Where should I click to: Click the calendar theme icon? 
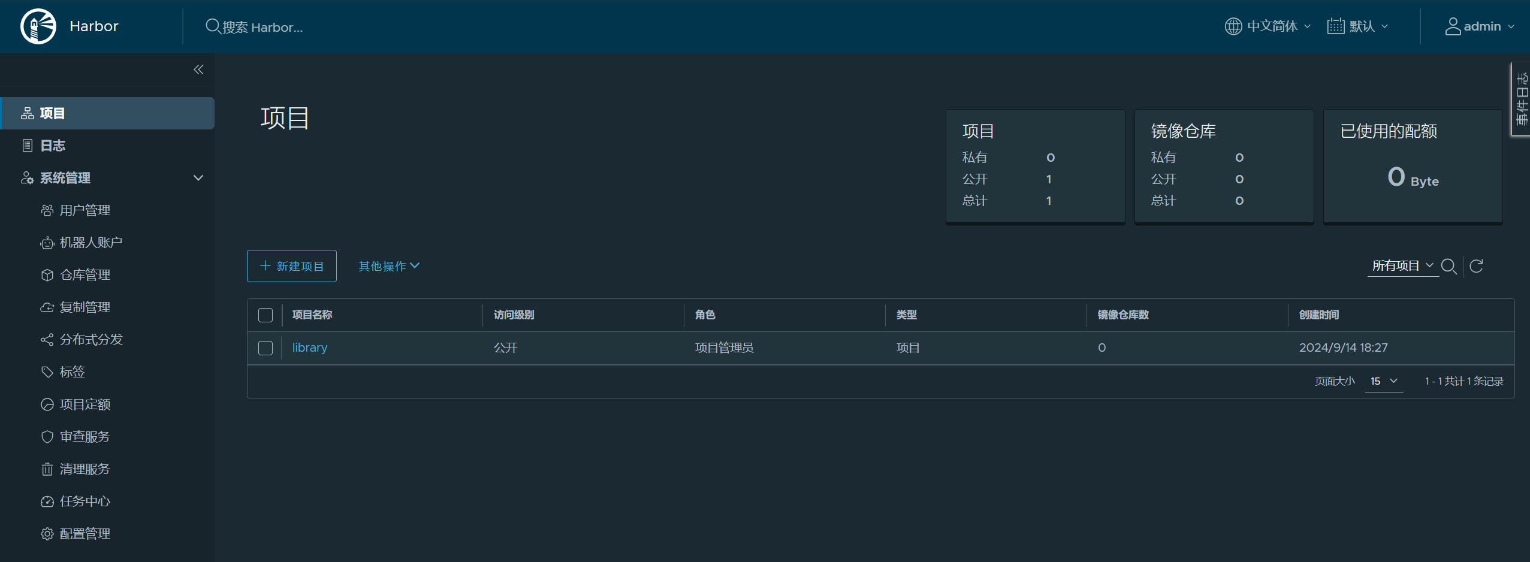[1335, 26]
